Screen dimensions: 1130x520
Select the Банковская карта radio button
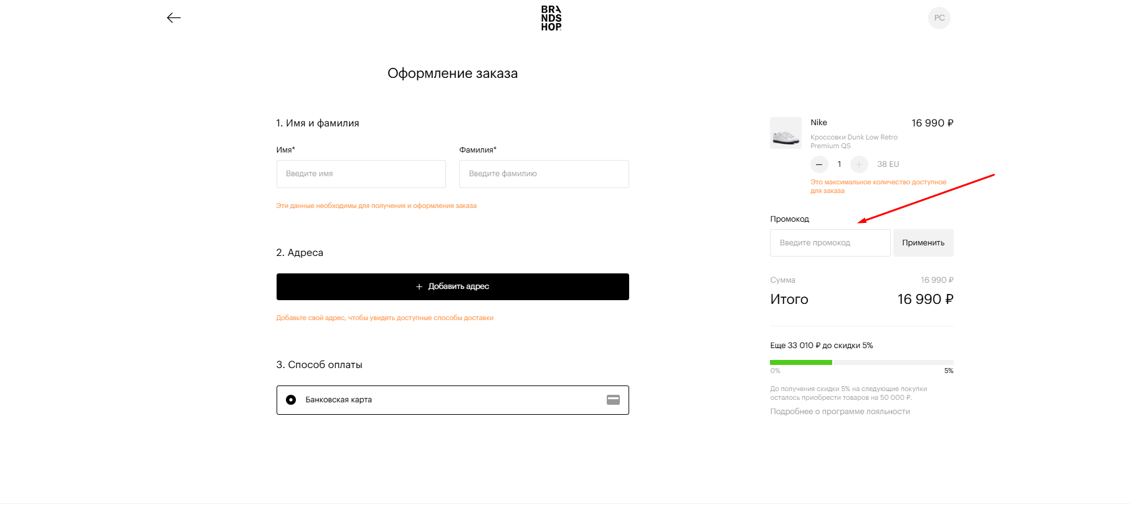(291, 400)
